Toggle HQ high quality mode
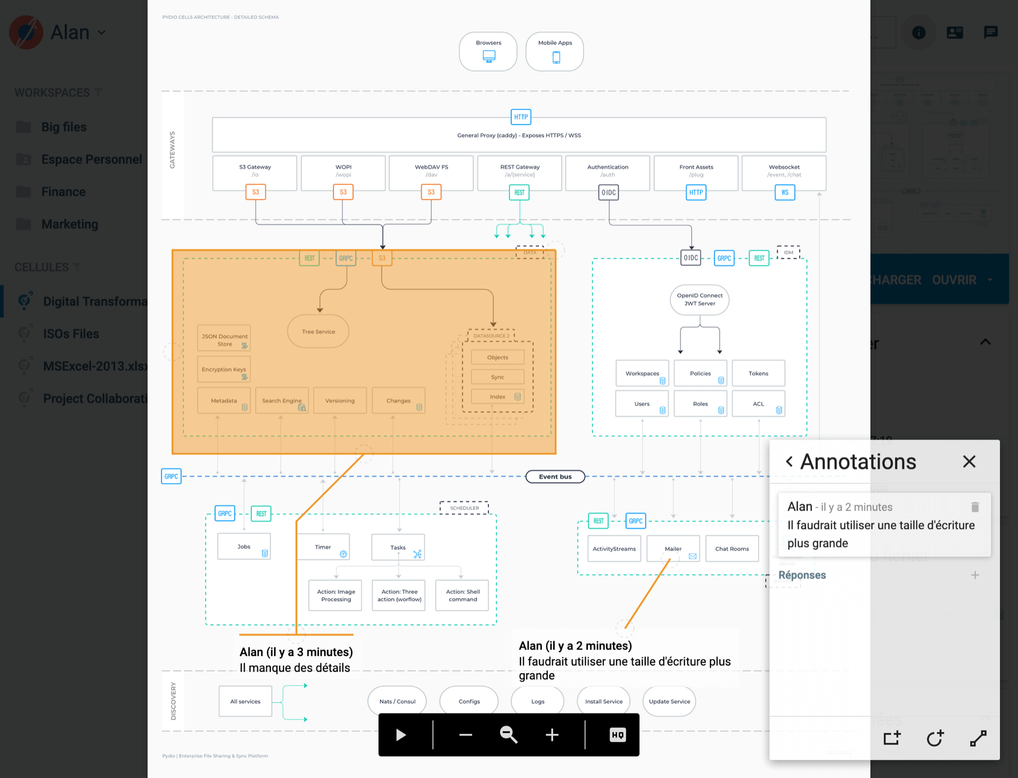Image resolution: width=1018 pixels, height=778 pixels. [x=618, y=735]
